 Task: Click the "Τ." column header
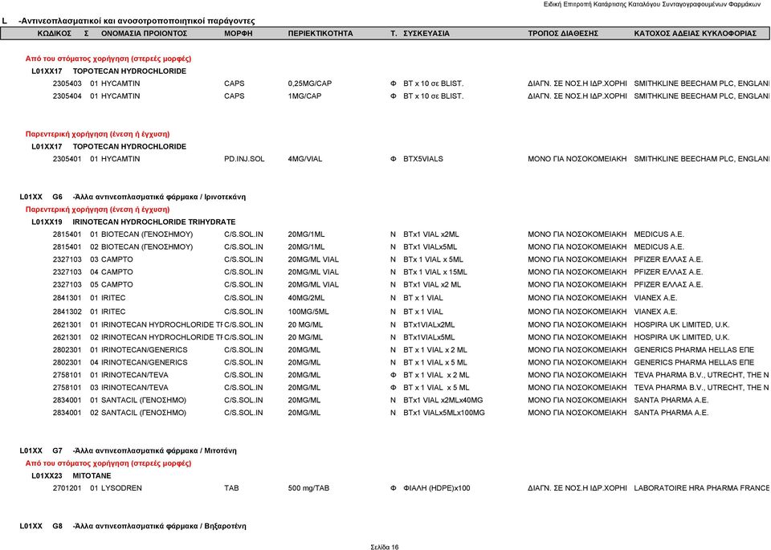pos(394,34)
